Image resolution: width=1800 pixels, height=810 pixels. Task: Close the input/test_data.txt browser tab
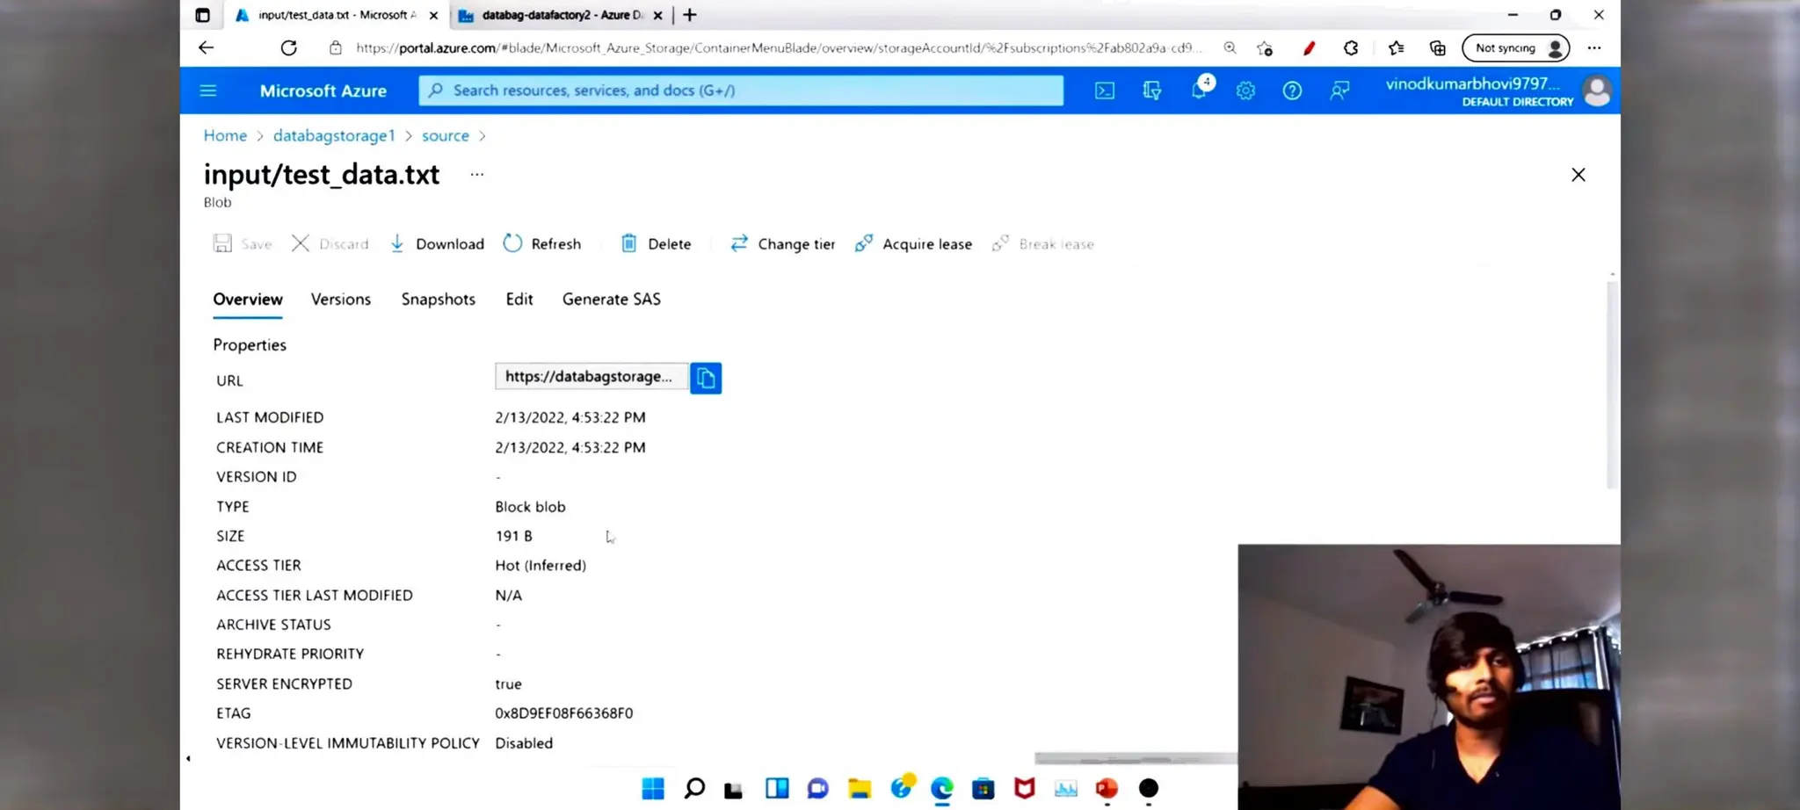[x=433, y=15]
